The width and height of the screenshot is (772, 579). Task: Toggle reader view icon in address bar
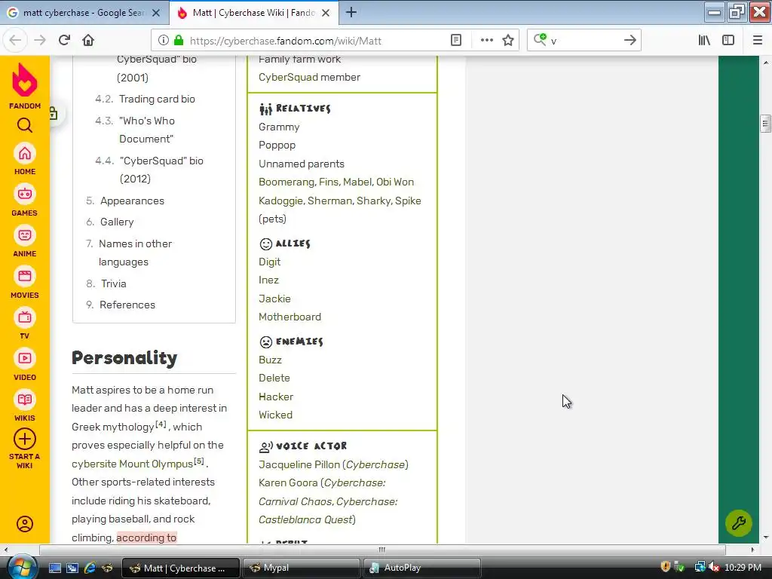coord(456,41)
